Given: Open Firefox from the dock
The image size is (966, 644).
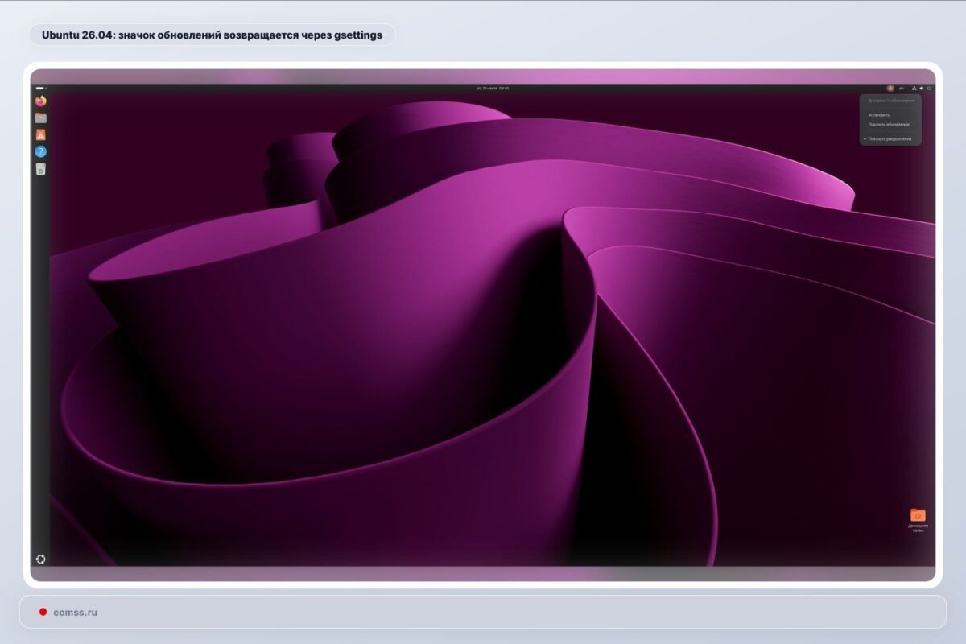Looking at the screenshot, I should 41,101.
